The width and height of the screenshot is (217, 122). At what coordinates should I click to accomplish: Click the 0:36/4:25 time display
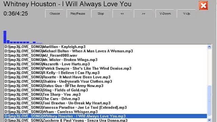pos(16,14)
